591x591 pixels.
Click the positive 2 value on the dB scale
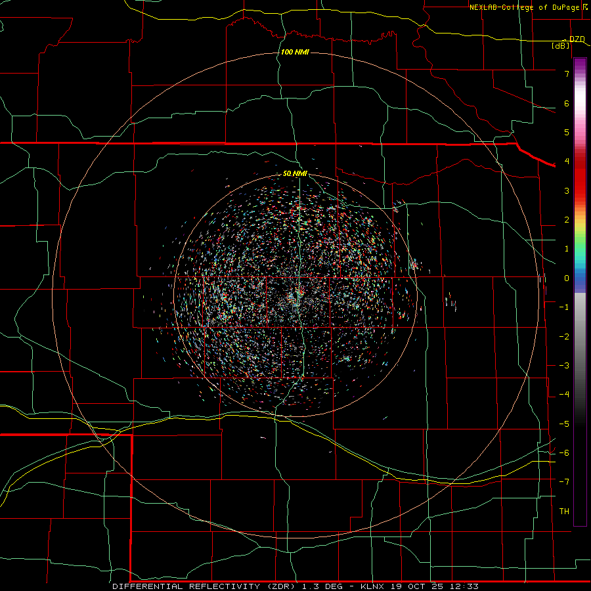(567, 220)
